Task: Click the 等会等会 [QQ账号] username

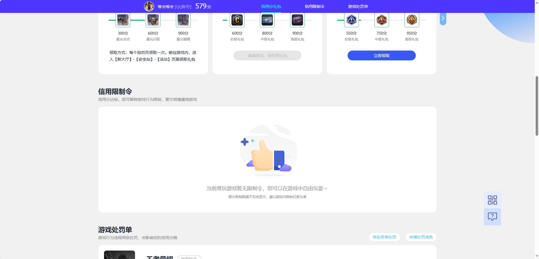Action: pyautogui.click(x=174, y=7)
